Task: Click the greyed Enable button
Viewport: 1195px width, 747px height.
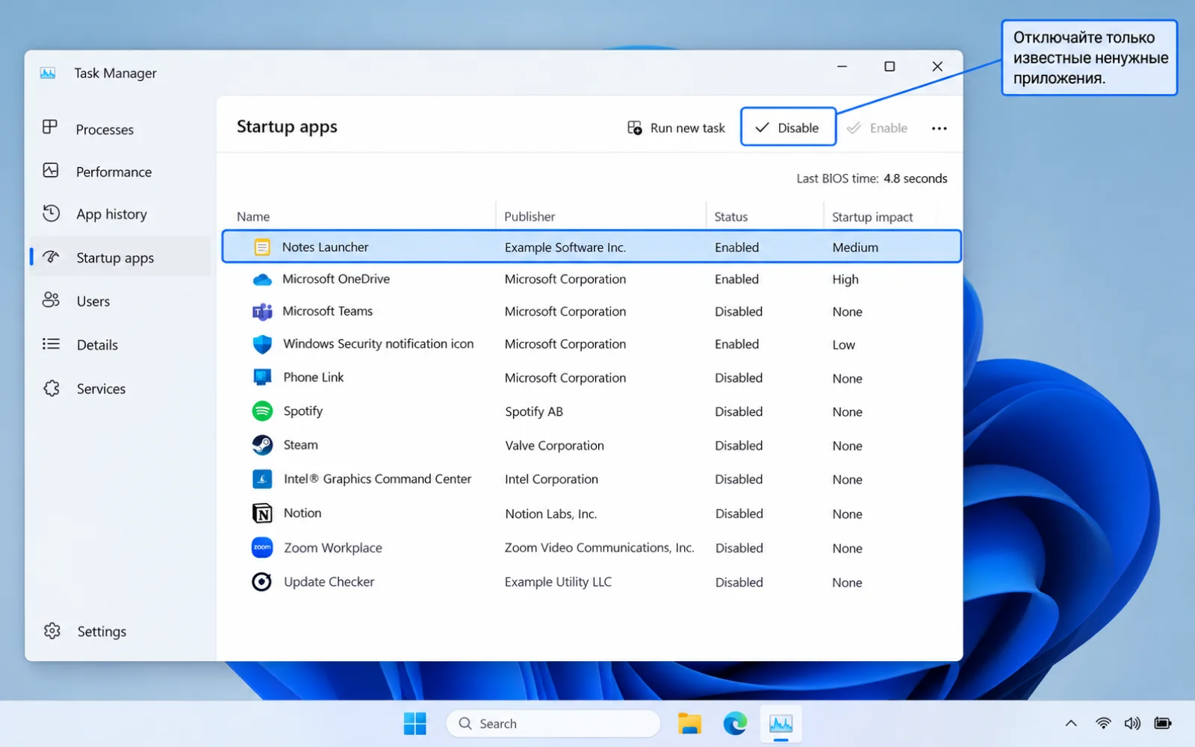Action: coord(878,128)
